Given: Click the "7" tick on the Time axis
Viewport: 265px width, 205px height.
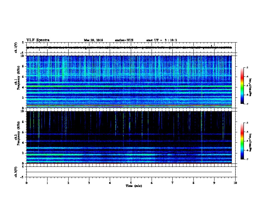Looking at the screenshot, I should (173, 183).
